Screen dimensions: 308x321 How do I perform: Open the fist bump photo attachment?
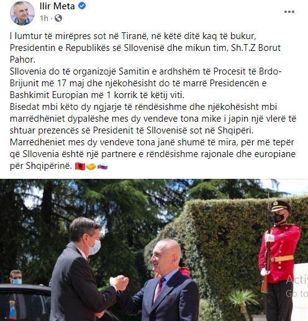pos(154,250)
